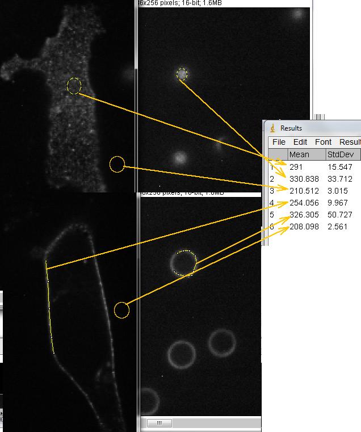Viewport: 361px width, 432px height.
Task: Click the dotted ROI on the bright bead
Action: click(x=182, y=74)
